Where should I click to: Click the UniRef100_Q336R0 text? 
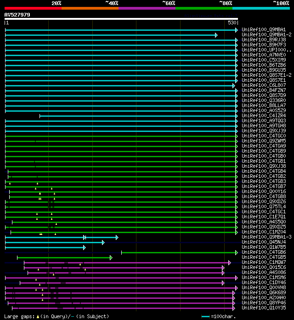[264, 100]
